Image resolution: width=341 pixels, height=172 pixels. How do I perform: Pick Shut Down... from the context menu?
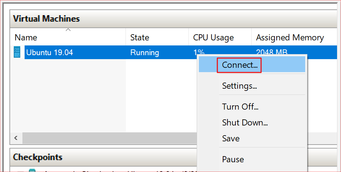[245, 123]
